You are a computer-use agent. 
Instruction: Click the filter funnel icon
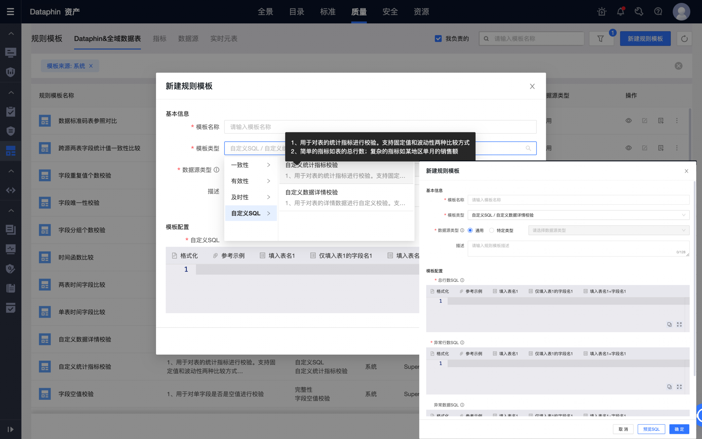coord(600,39)
